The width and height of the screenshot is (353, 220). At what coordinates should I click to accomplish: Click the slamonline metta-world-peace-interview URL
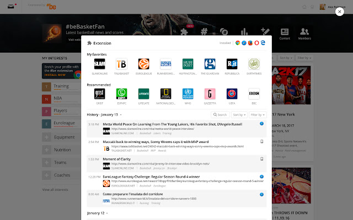click(x=153, y=129)
